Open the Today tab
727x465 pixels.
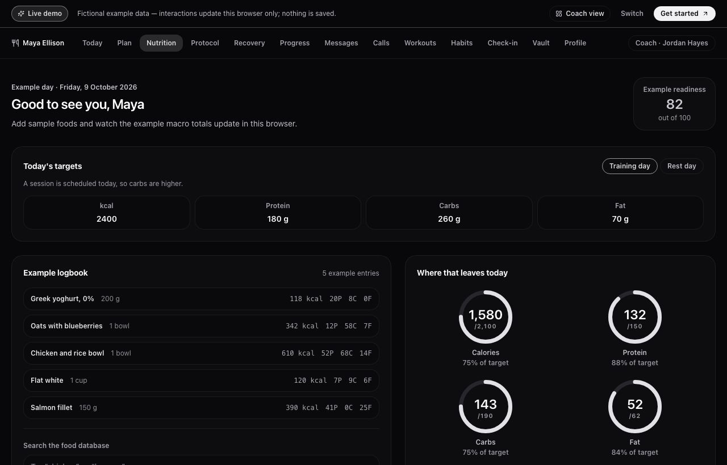click(x=92, y=43)
